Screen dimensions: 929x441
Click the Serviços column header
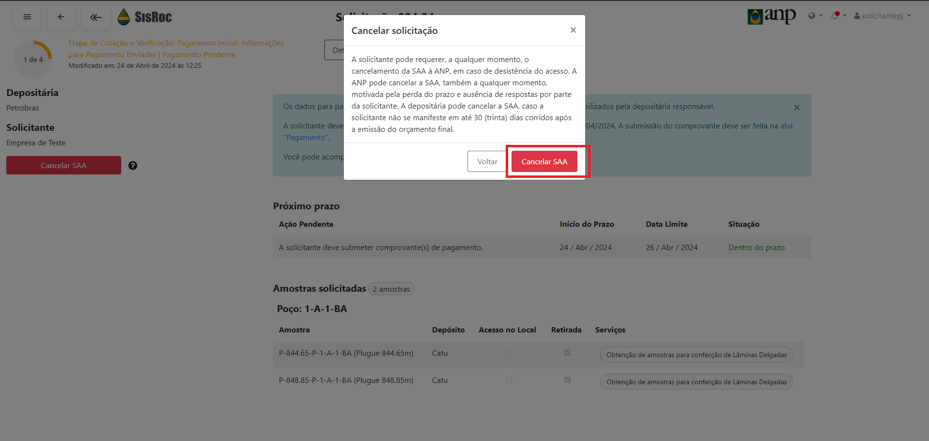coord(610,330)
